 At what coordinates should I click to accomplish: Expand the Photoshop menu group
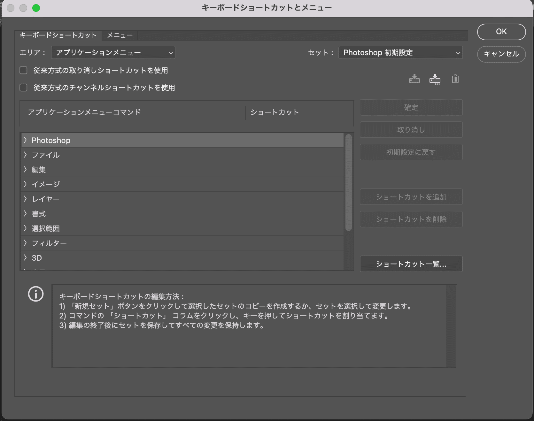(x=25, y=140)
